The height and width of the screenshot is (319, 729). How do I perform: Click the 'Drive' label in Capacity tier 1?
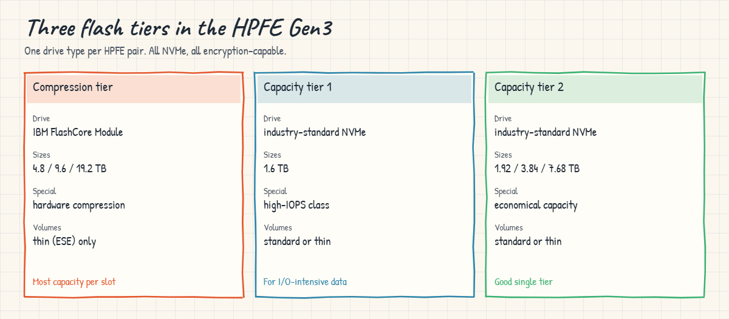(x=272, y=119)
